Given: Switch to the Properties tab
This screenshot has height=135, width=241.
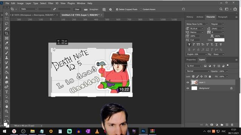Looking at the screenshot, I should 191,60.
